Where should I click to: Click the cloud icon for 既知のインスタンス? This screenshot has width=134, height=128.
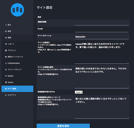click(6, 57)
